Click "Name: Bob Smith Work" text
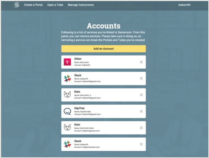The image size is (209, 158). coord(84,128)
